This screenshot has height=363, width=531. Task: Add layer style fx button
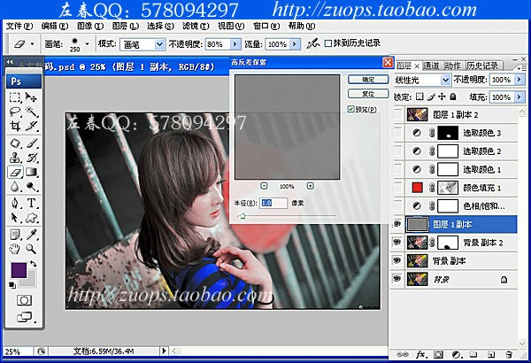point(421,354)
